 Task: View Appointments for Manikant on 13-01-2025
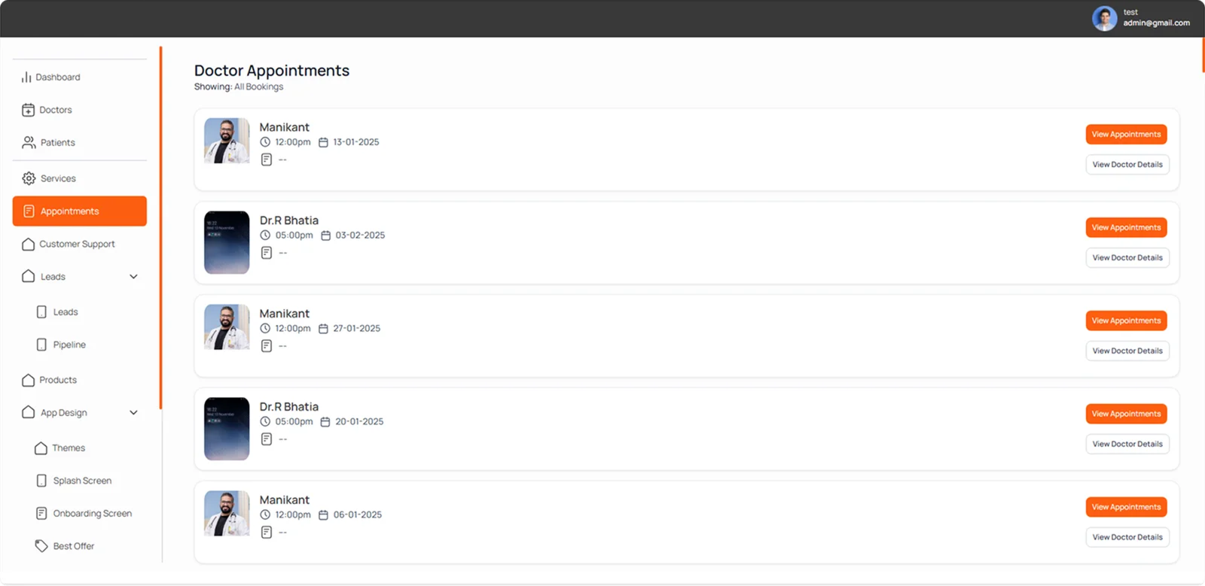[1126, 134]
